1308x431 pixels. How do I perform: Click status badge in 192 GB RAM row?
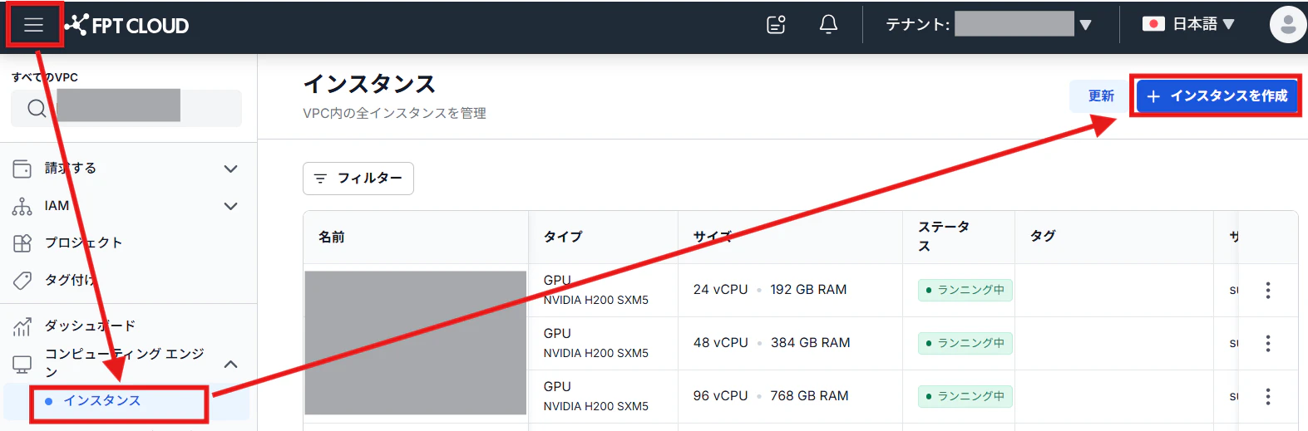[x=965, y=290]
